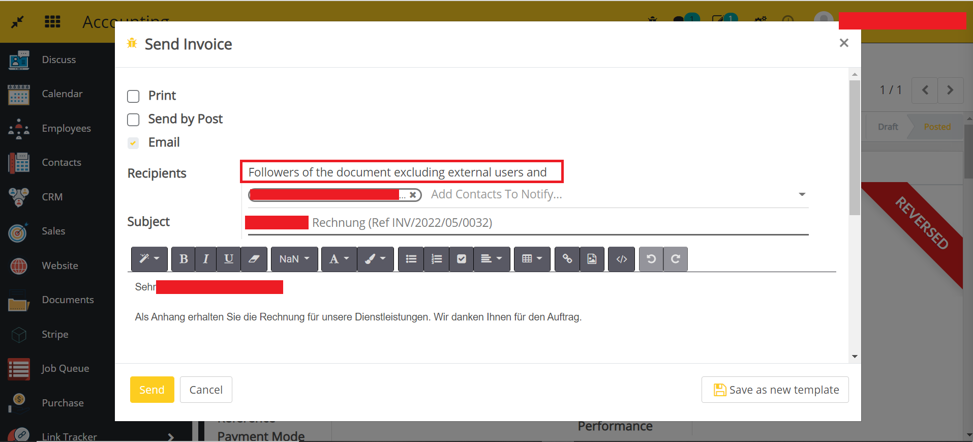Open Sales app icon in sidebar

(x=19, y=231)
